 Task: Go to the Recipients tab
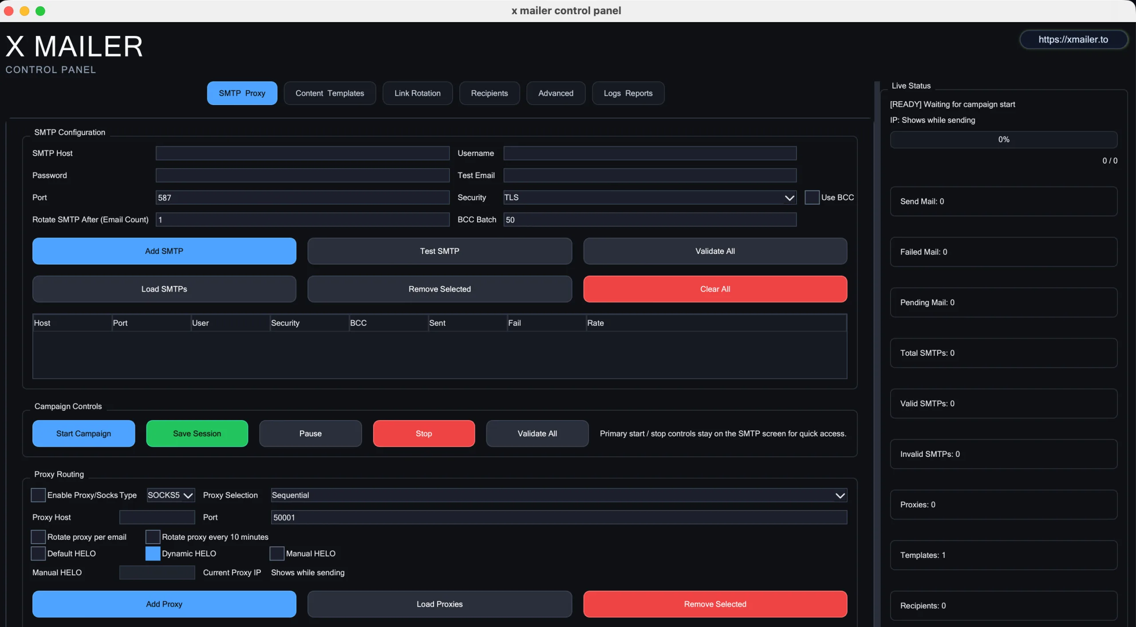[x=489, y=93]
